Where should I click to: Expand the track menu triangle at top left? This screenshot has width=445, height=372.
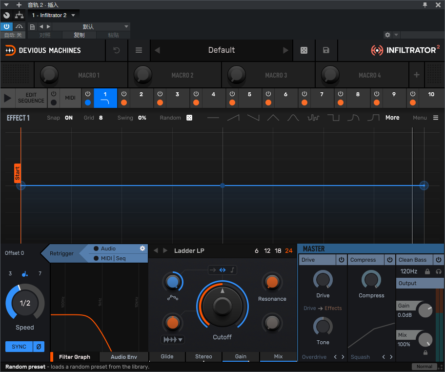point(6,5)
